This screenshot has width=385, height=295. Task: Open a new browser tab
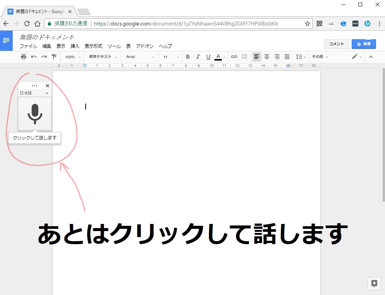click(84, 12)
